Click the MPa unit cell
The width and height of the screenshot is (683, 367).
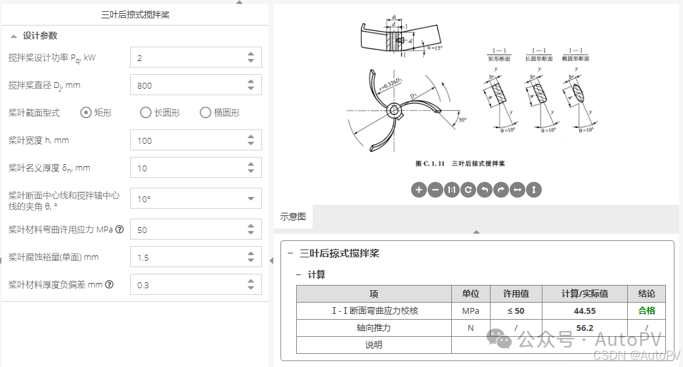point(471,311)
